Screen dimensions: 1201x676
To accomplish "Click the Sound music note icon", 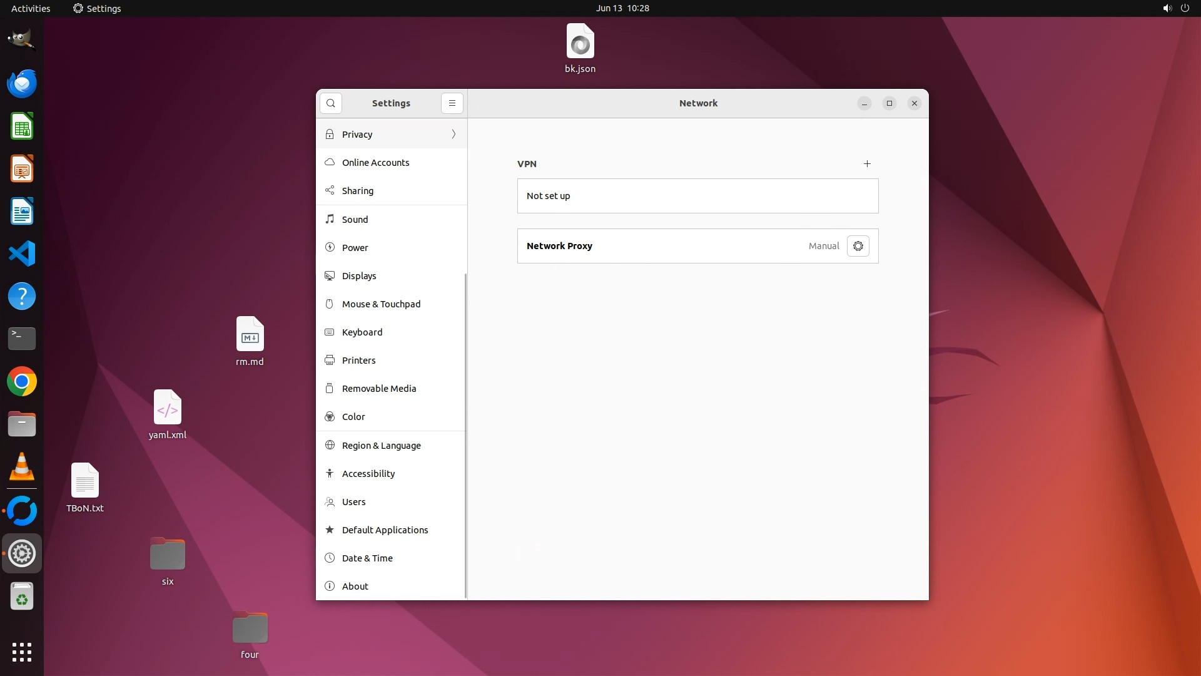I will click(330, 219).
